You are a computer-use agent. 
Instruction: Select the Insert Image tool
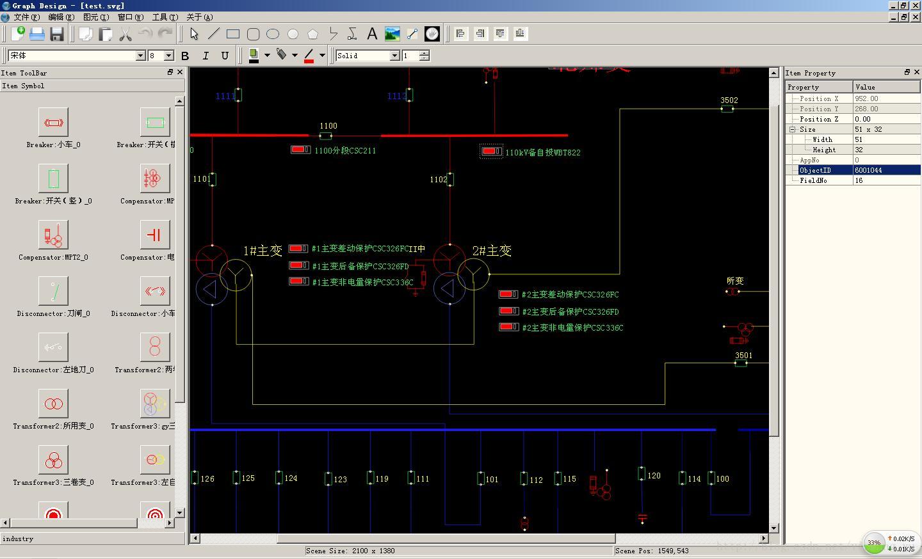tap(392, 34)
